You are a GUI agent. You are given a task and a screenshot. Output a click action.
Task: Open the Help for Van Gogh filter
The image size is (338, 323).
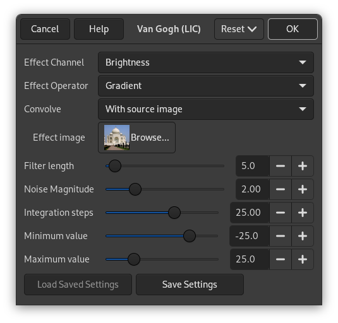99,29
